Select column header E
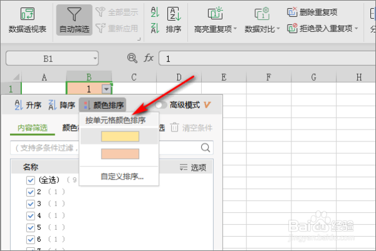The height and width of the screenshot is (251, 376). pyautogui.click(x=224, y=77)
